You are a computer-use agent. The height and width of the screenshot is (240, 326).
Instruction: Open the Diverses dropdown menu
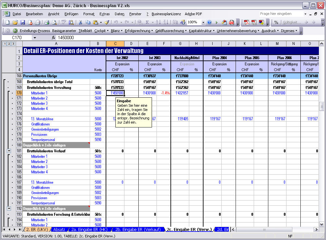289,31
